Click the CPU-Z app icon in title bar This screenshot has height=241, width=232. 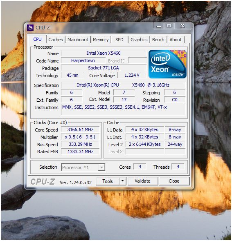[x=30, y=28]
